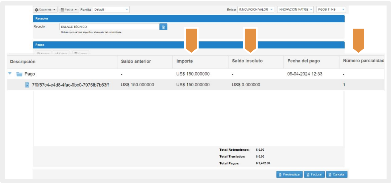Expand the INNOVACION MATRIZ dropdown
This screenshot has width=392, height=183.
pos(311,10)
